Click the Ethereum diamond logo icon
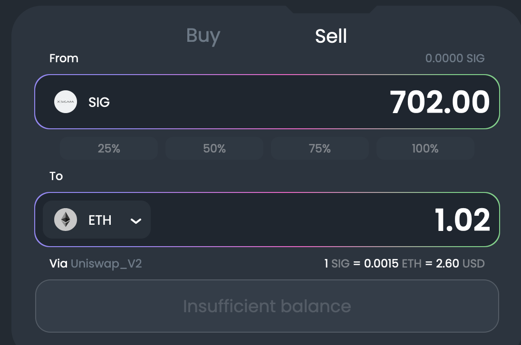The height and width of the screenshot is (345, 521). coord(66,220)
